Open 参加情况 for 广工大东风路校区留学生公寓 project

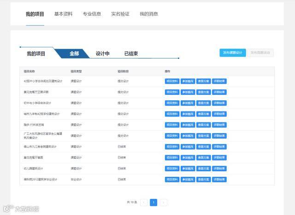pyautogui.click(x=188, y=136)
